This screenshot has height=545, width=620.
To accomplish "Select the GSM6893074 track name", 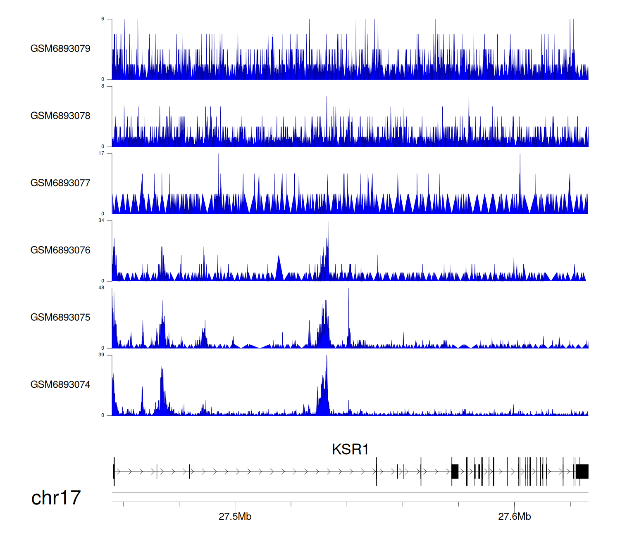I will (x=60, y=385).
